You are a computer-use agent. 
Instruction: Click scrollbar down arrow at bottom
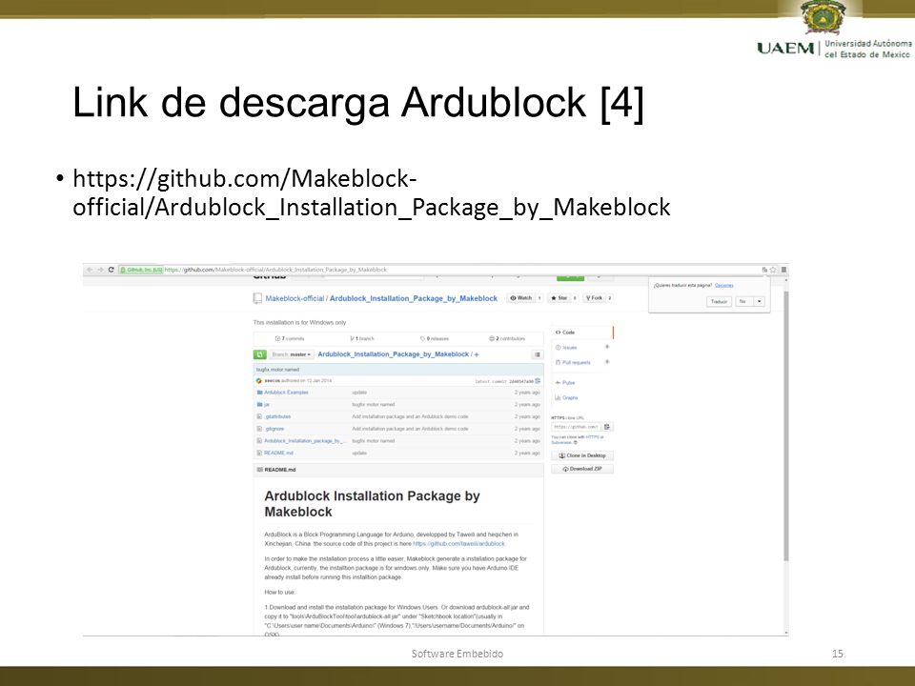click(785, 633)
